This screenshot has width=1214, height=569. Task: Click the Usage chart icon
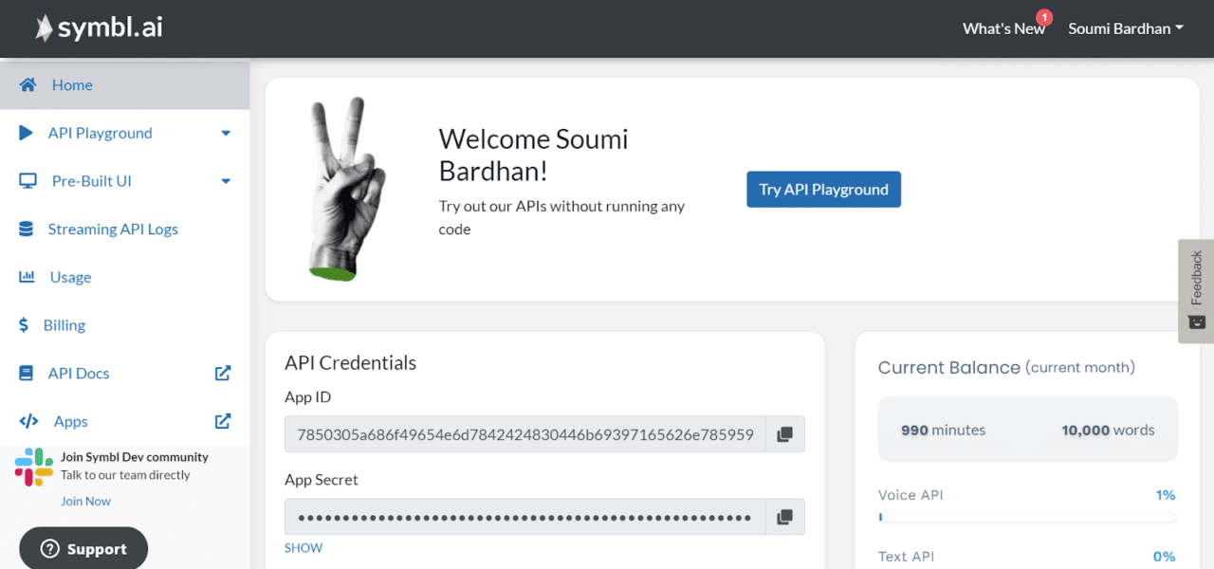pos(26,277)
